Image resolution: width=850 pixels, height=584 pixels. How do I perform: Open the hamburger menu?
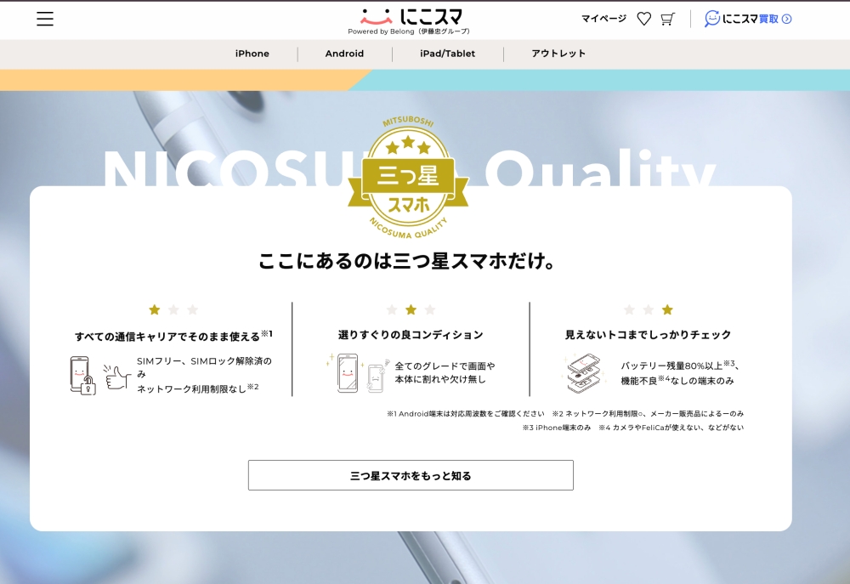coord(45,19)
